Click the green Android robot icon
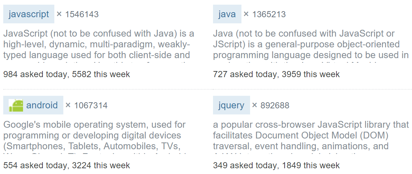The height and width of the screenshot is (174, 412). 16,105
